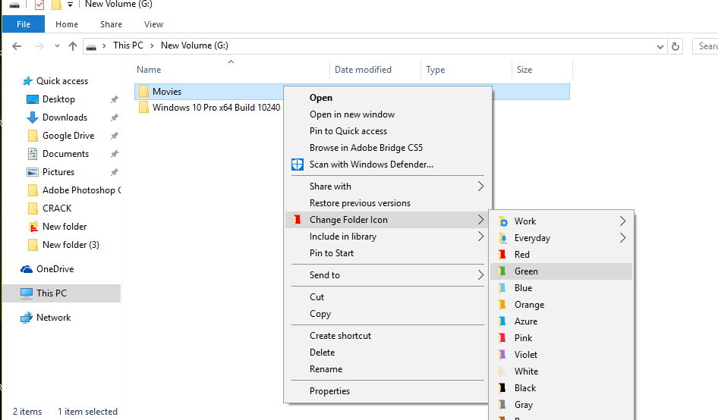Screen dimensions: 718x420
Task: Expand the Work submenu arrow
Action: 623,221
